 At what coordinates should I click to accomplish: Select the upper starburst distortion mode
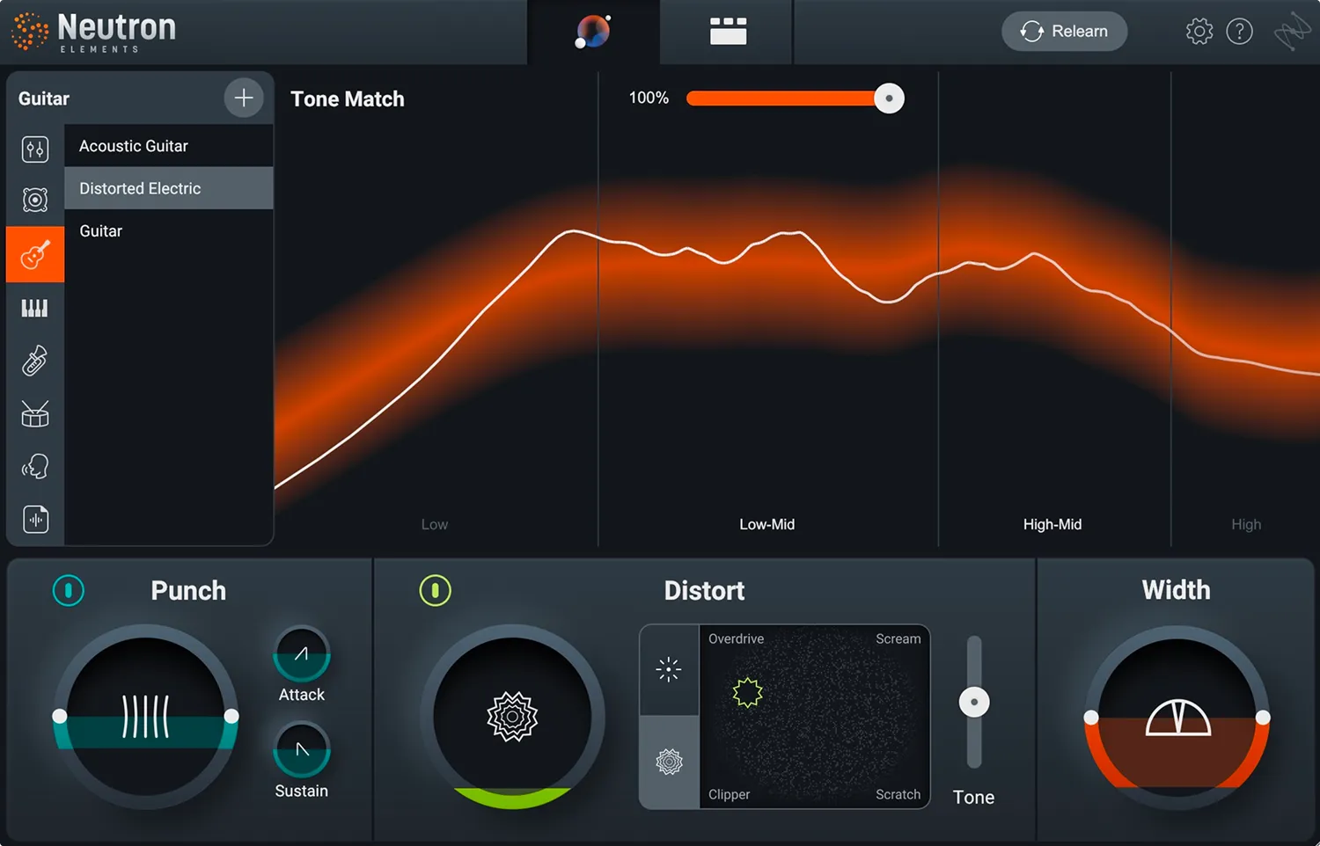pyautogui.click(x=669, y=670)
